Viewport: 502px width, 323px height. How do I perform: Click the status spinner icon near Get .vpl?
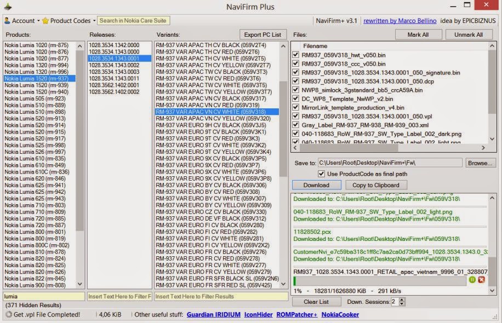coord(9,315)
